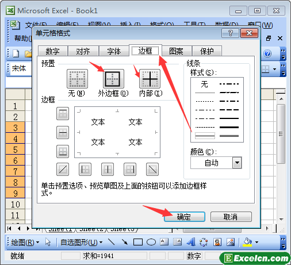291x265 pixels.
Task: Toggle the diagonal up border button
Action: click(x=63, y=169)
